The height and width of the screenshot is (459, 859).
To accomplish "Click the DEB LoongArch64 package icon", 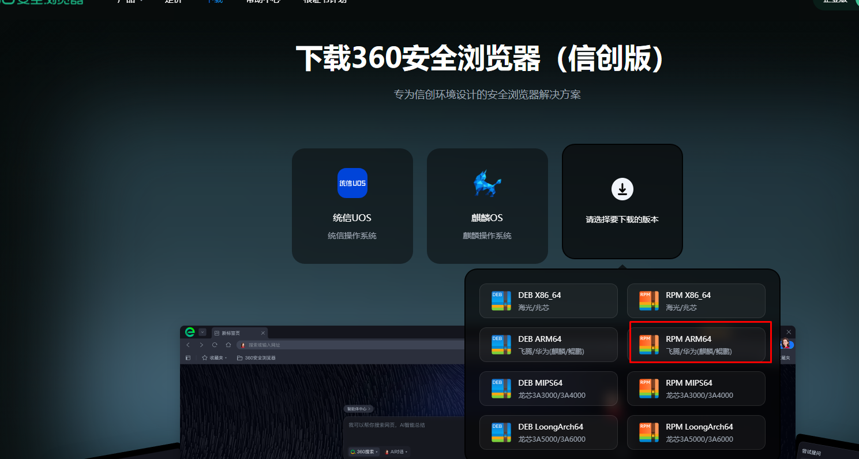I will click(501, 432).
